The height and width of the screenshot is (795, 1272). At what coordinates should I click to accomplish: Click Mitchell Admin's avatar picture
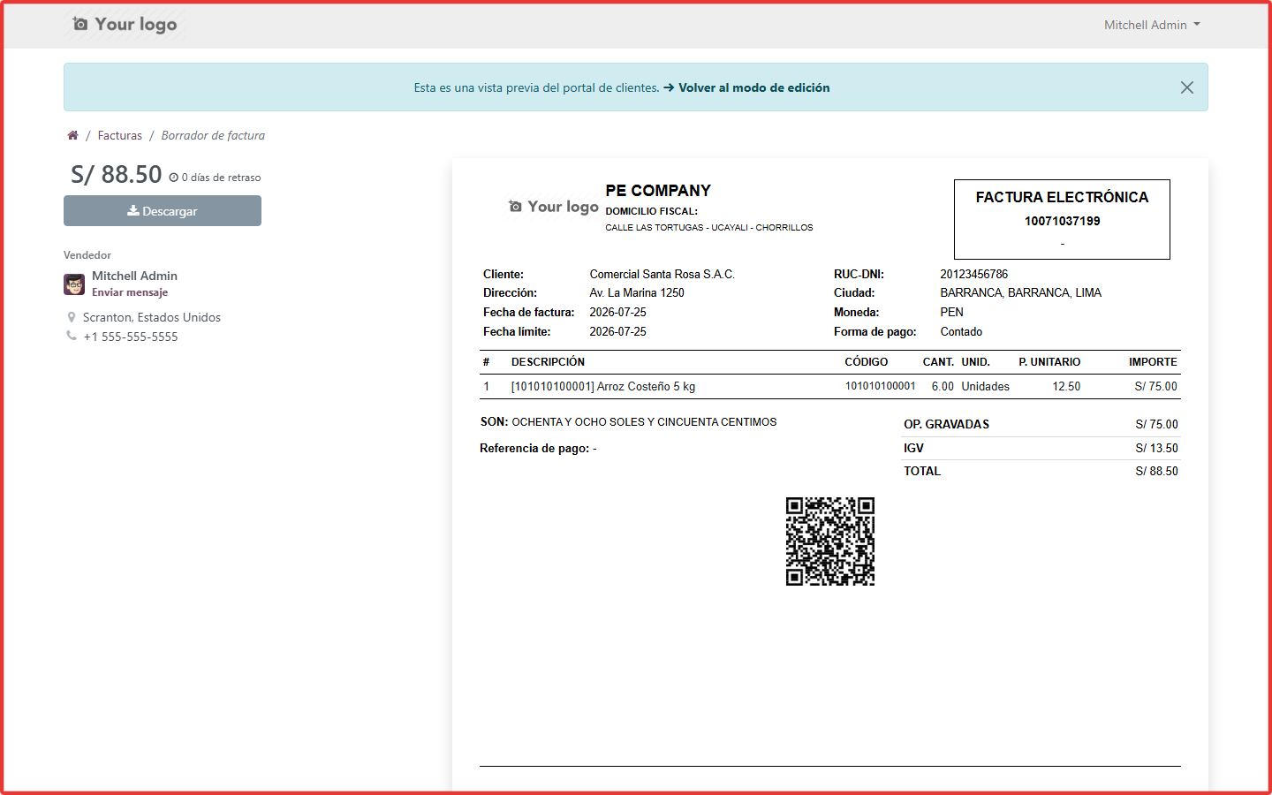coord(74,284)
